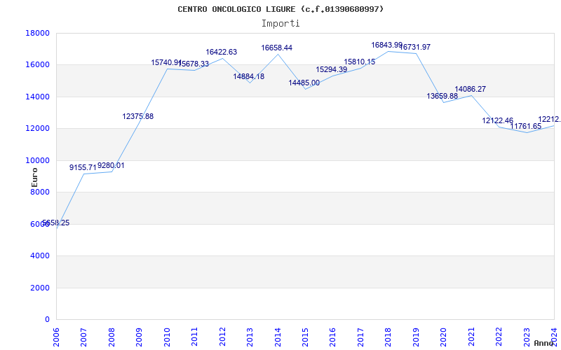Select the 2014 data label 16658.44
The width and height of the screenshot is (561, 350).
[276, 48]
